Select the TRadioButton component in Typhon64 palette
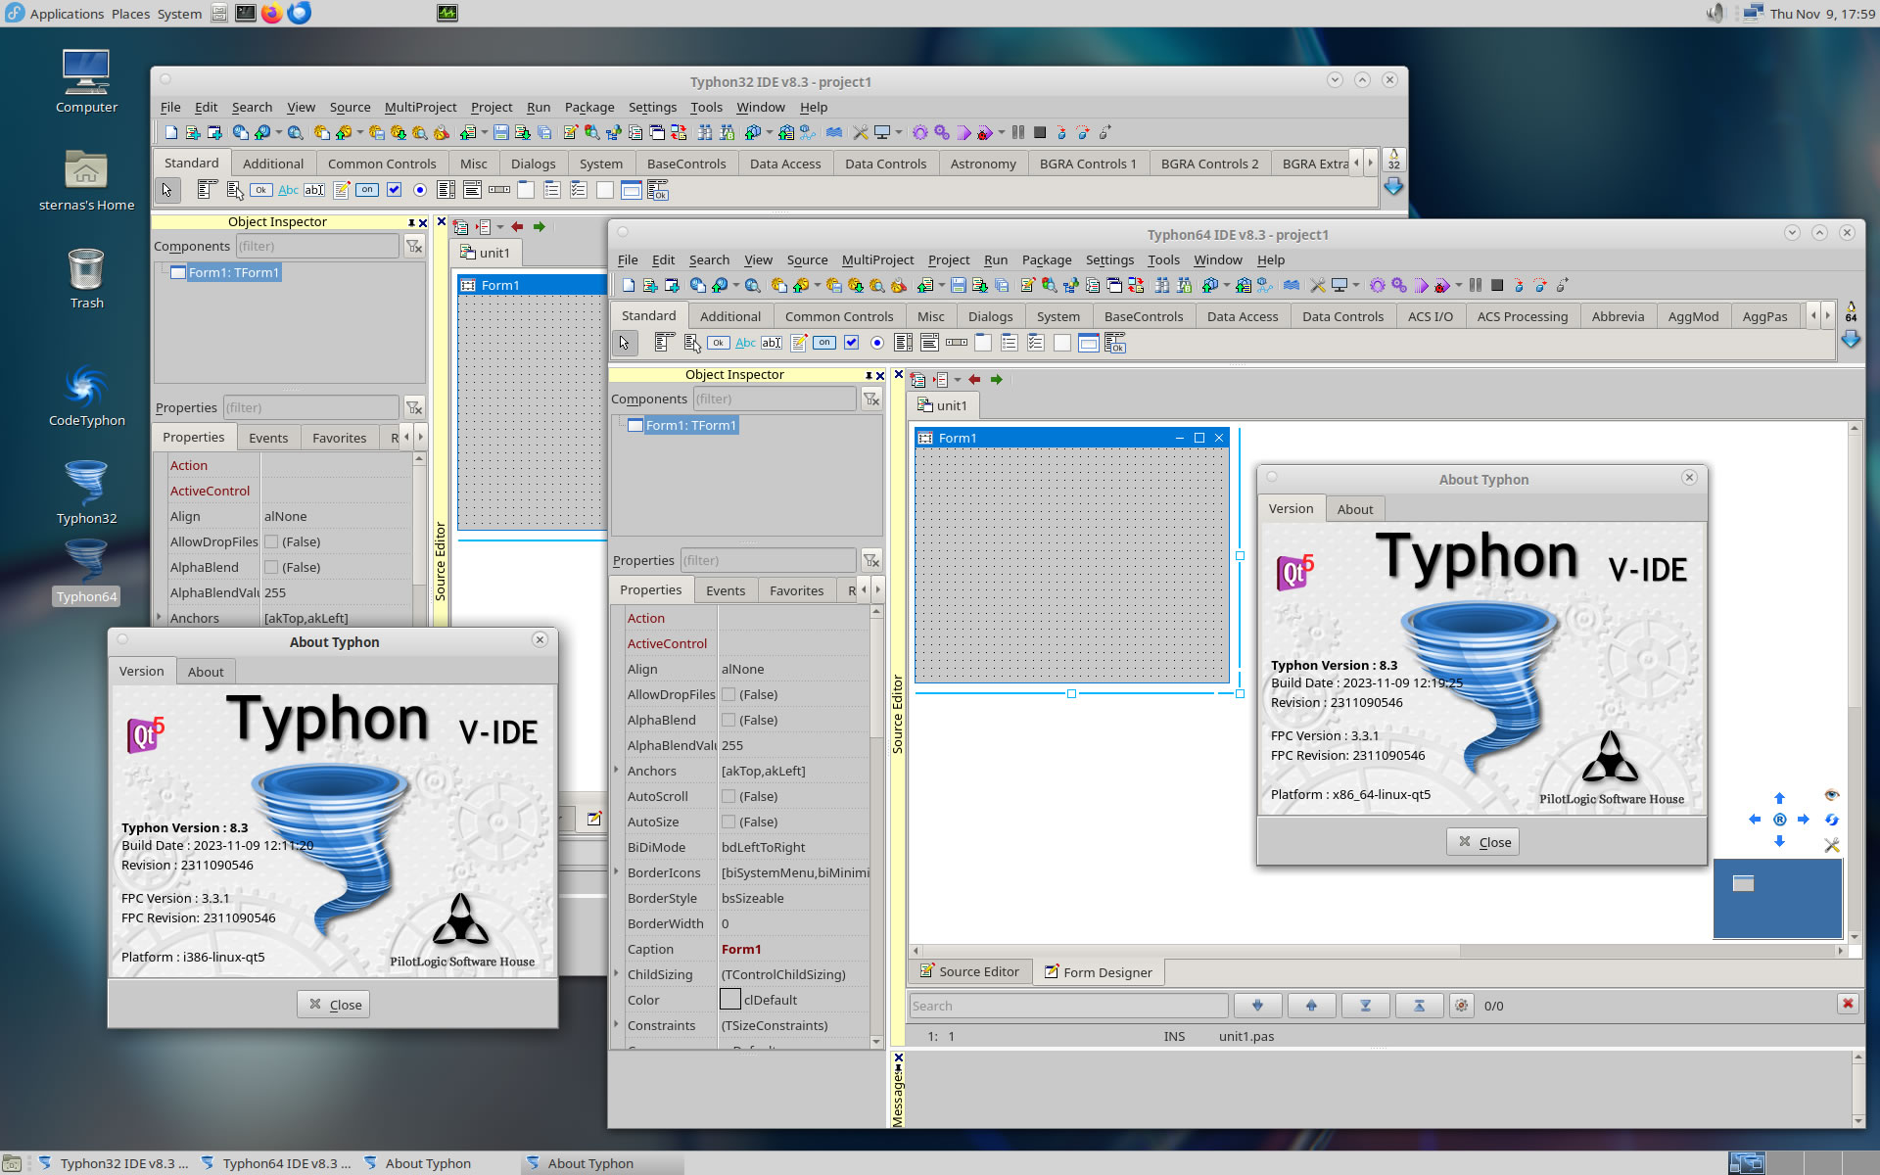The width and height of the screenshot is (1880, 1175). 877,343
